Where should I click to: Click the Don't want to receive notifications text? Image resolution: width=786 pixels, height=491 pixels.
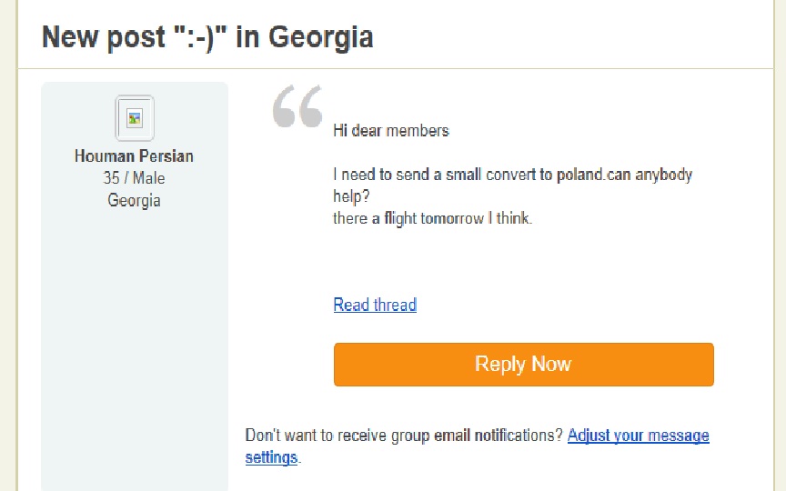(404, 436)
